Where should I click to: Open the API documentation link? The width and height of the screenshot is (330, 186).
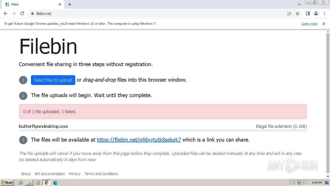pos(50,174)
